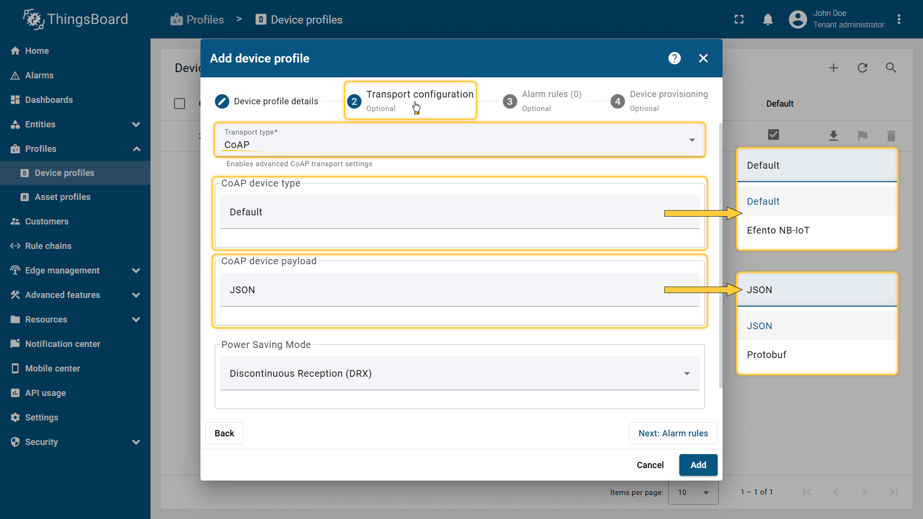Toggle fullscreen mode icon

pos(739,20)
